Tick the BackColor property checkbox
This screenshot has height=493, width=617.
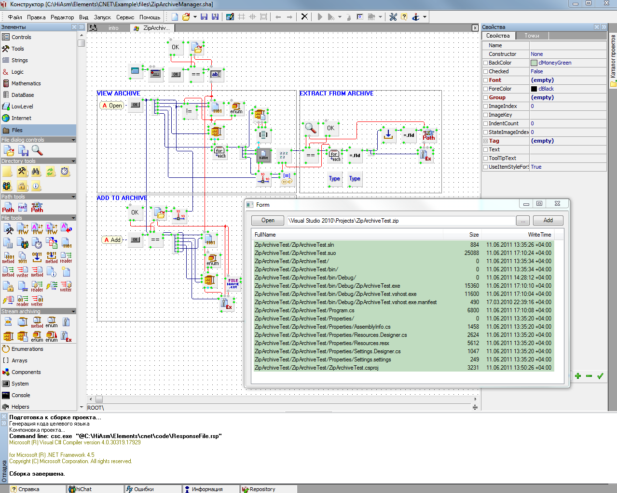[486, 63]
